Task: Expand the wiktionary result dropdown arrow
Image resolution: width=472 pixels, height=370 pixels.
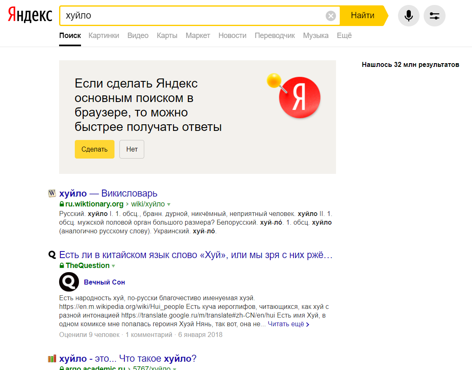Action: pyautogui.click(x=169, y=204)
